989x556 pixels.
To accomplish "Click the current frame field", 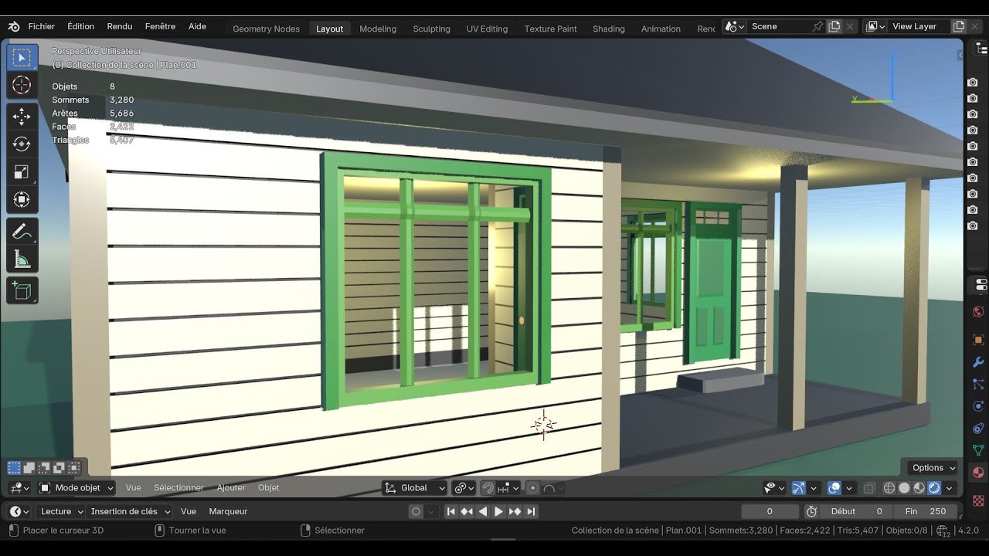I will pyautogui.click(x=770, y=511).
